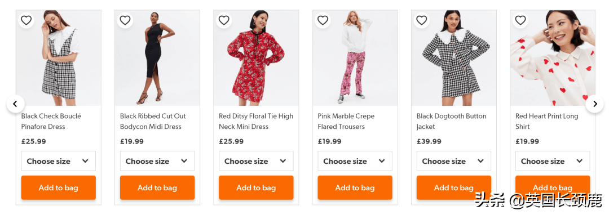Show next carousel items arrow
This screenshot has height=215, width=609.
click(x=595, y=104)
